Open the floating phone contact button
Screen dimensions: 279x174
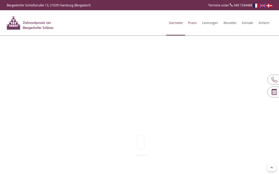pos(273,80)
